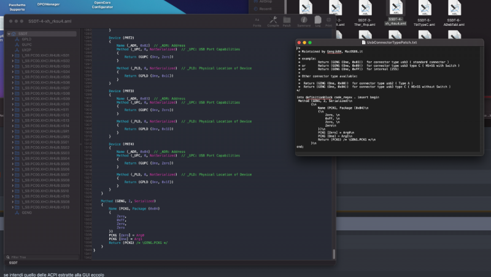Click 'Return (GPLD (One, 0x1C))' code line
Screen dimensions: 491x277
point(149,76)
